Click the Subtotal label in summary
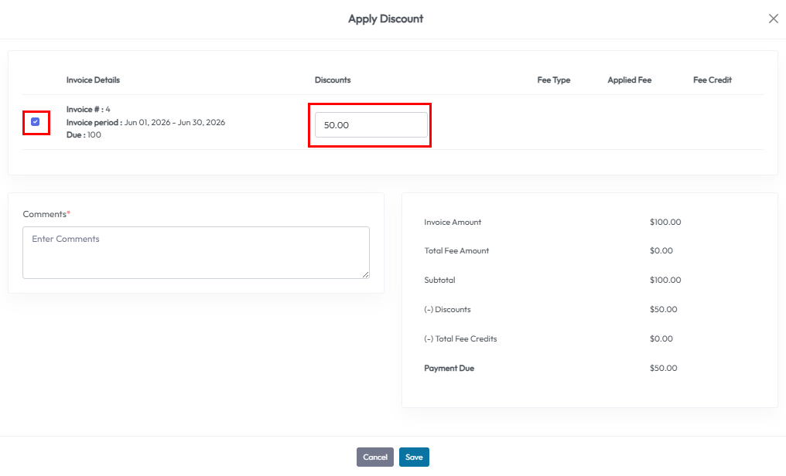Screen dimensions: 786x476 pos(439,280)
